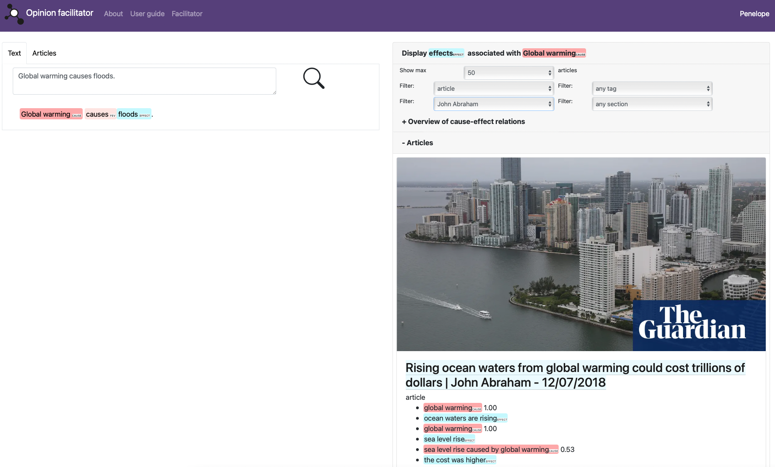This screenshot has height=467, width=775.
Task: Click the 'Global warming' cause tag in the parsed sentence
Action: tap(51, 114)
